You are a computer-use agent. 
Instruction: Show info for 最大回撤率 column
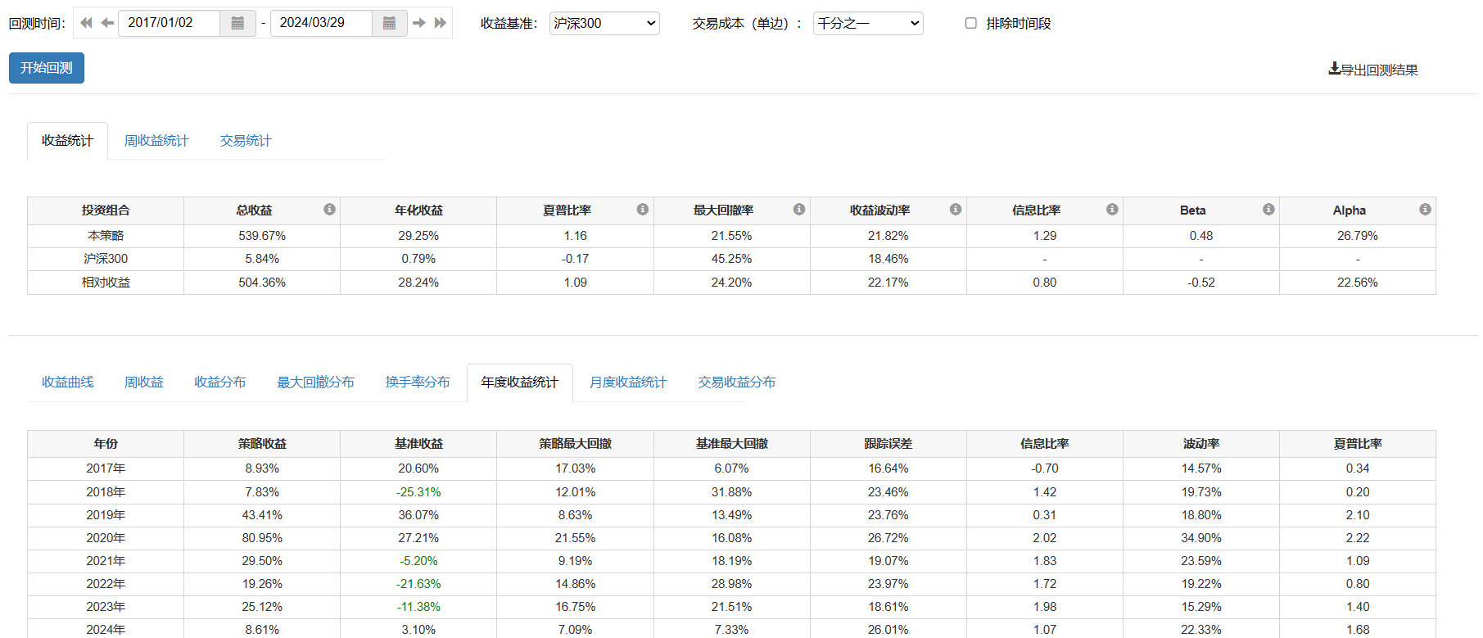[799, 210]
